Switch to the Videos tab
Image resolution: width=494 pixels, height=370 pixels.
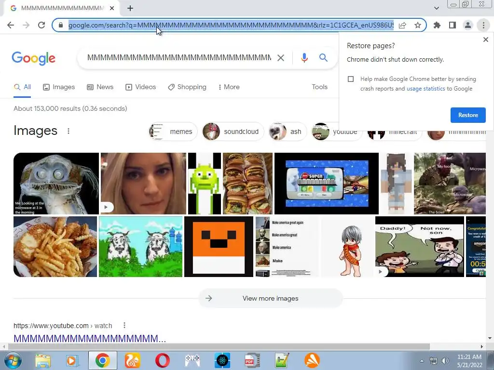[140, 87]
